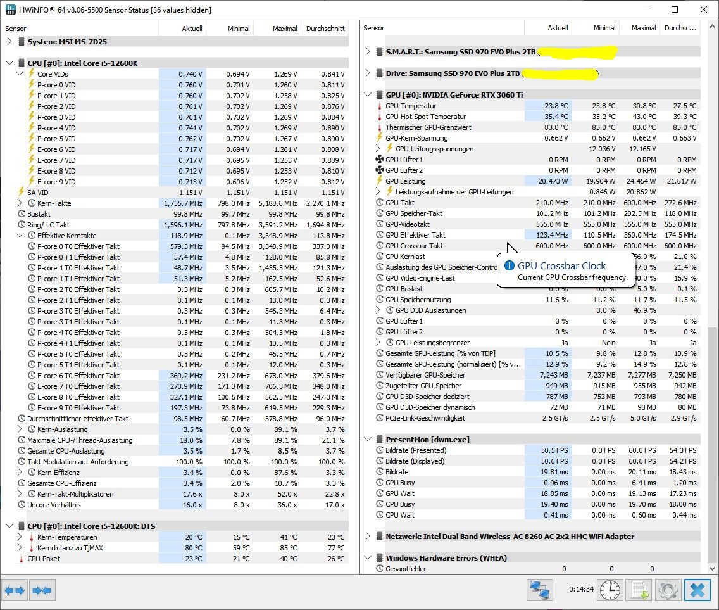
Task: Click the HWiNFO app icon in title bar
Action: tap(10, 10)
